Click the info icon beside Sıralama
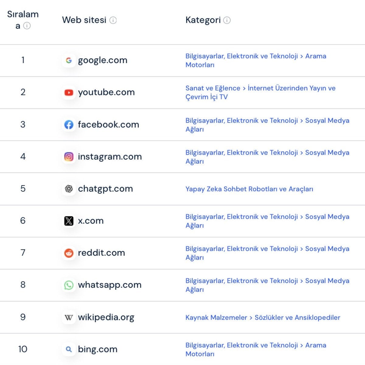The height and width of the screenshot is (365, 365). tap(27, 26)
